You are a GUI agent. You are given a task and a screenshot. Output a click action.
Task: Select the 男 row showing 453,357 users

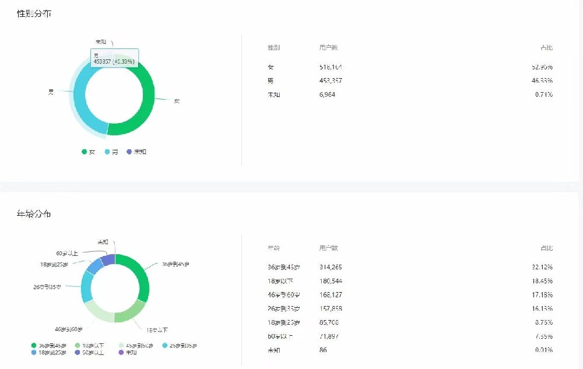click(408, 80)
